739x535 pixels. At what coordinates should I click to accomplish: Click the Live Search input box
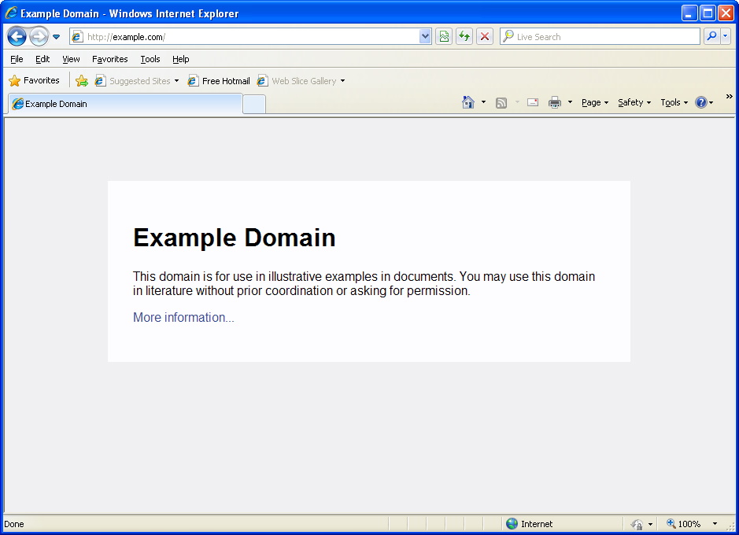pyautogui.click(x=600, y=37)
